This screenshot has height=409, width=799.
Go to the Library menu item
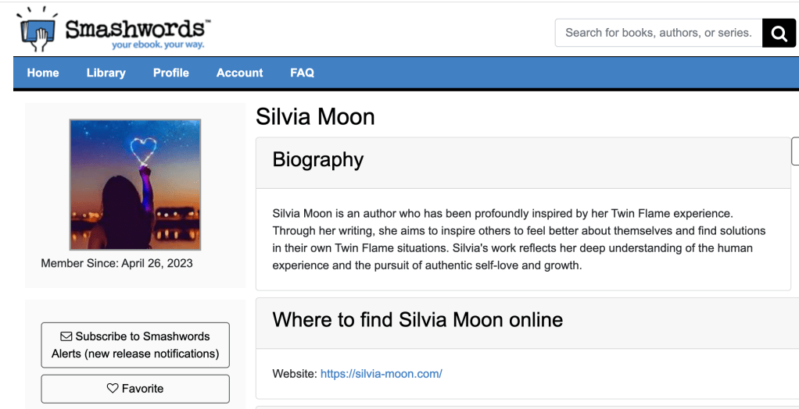click(x=106, y=73)
